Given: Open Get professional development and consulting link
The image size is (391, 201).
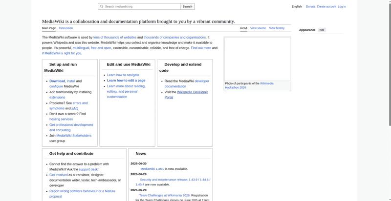Looking at the screenshot, I should coord(71,127).
